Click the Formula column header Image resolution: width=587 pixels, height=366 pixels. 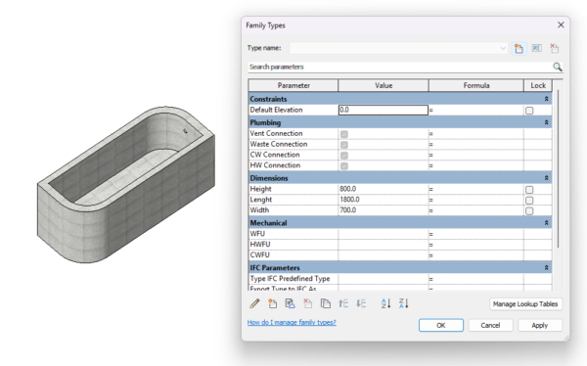coord(476,85)
